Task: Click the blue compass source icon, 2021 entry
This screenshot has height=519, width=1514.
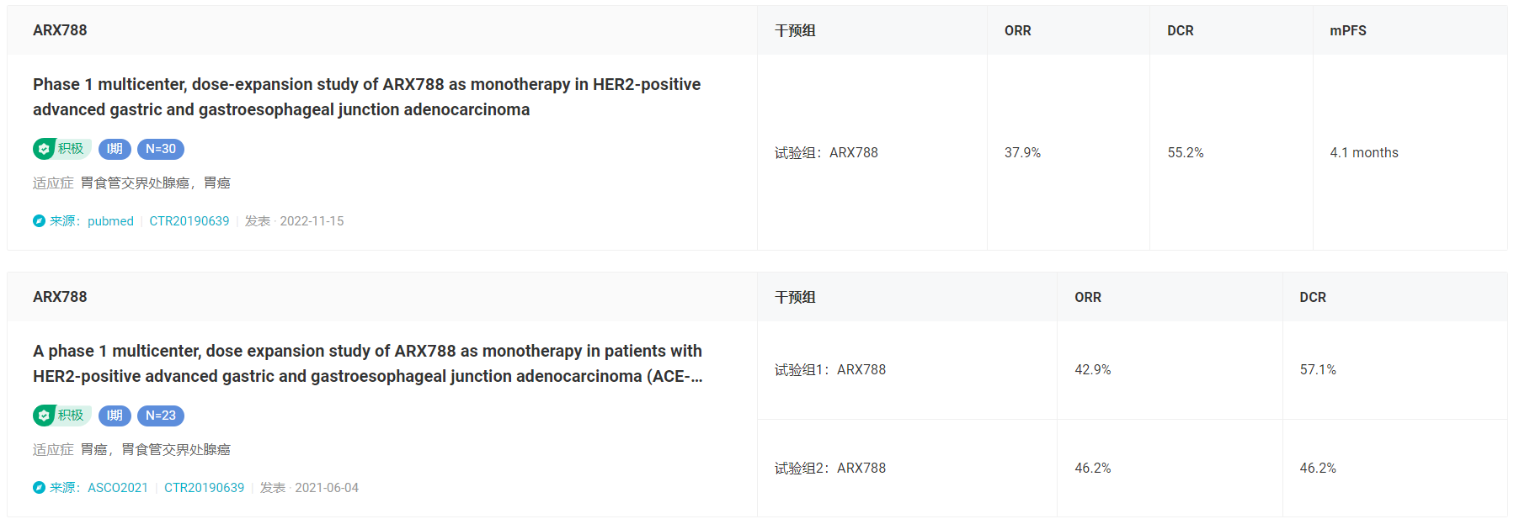Action: click(39, 488)
